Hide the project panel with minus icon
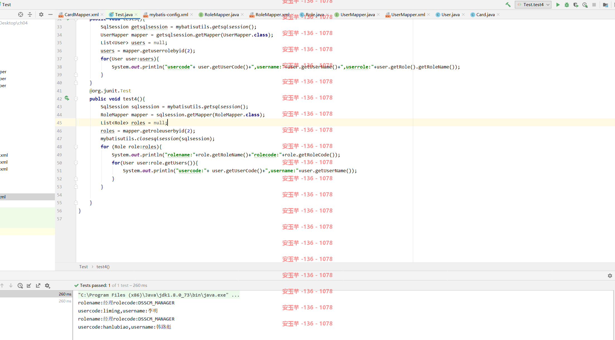The image size is (615, 340). coord(50,14)
